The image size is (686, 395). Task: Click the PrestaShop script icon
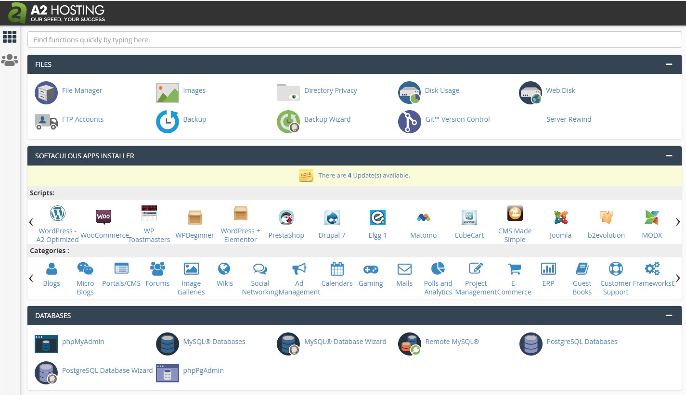(286, 217)
